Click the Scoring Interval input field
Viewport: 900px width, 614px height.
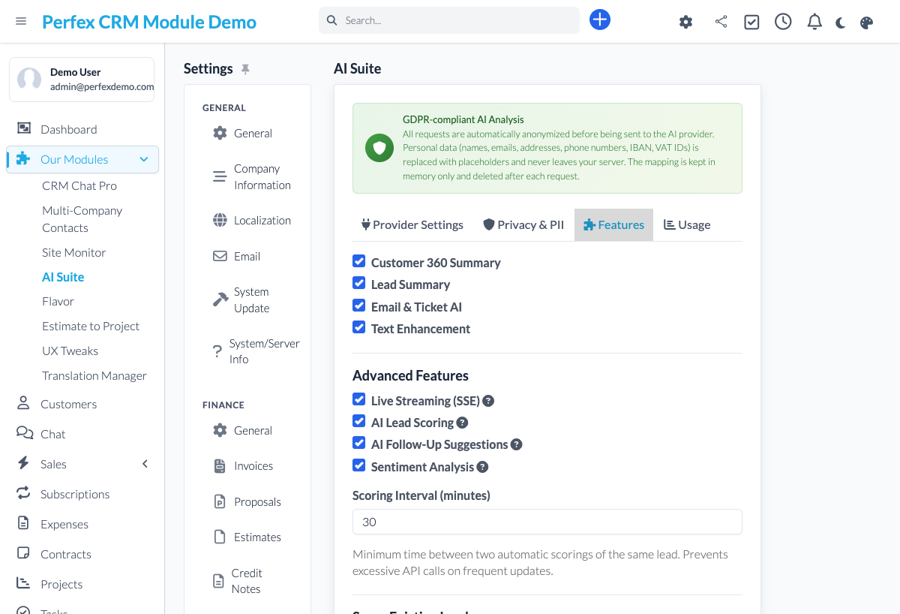(x=547, y=521)
